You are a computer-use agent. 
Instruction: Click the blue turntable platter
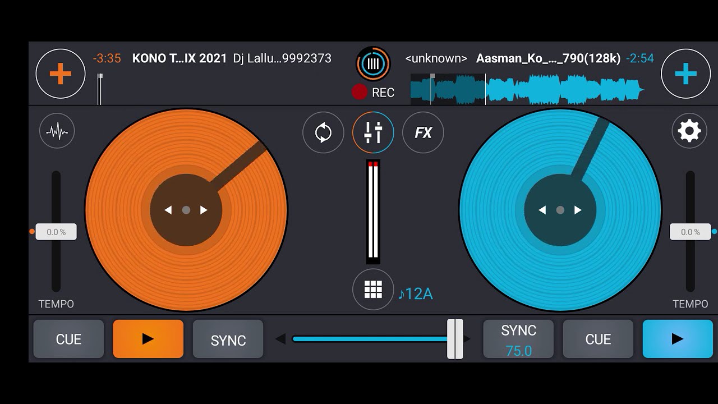pos(560,210)
